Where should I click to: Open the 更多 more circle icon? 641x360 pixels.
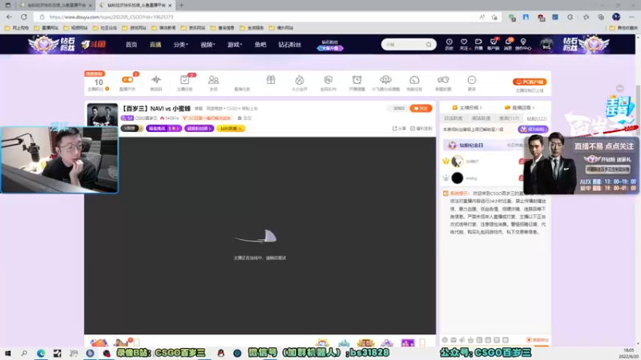pos(472,79)
